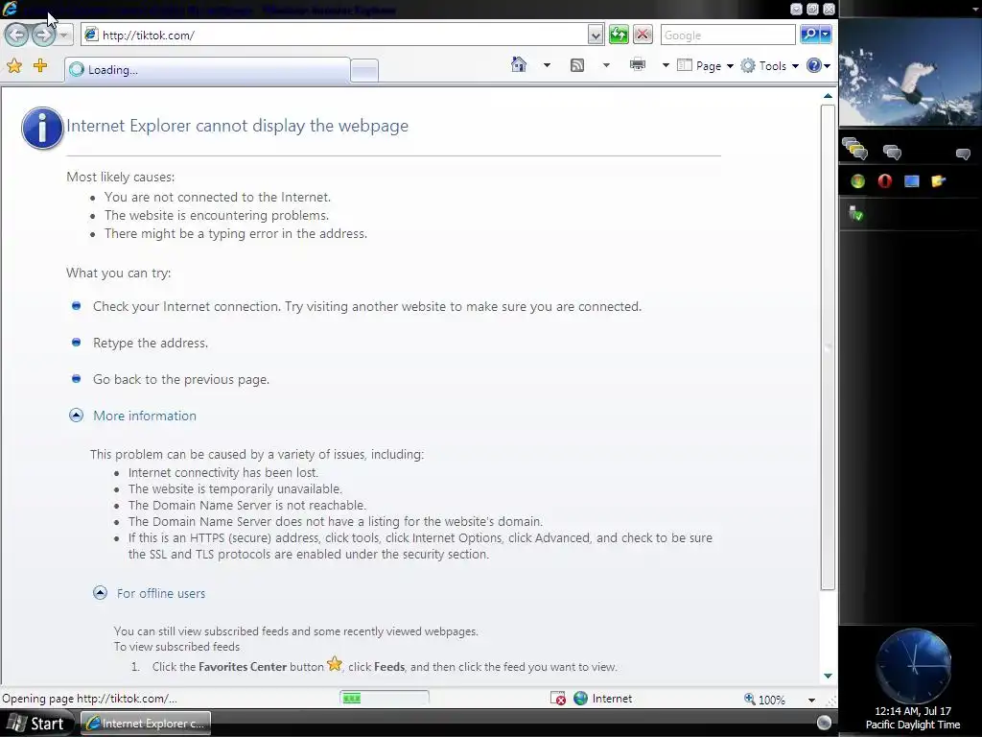Click the Internet Explorer title bar icon

click(x=10, y=9)
